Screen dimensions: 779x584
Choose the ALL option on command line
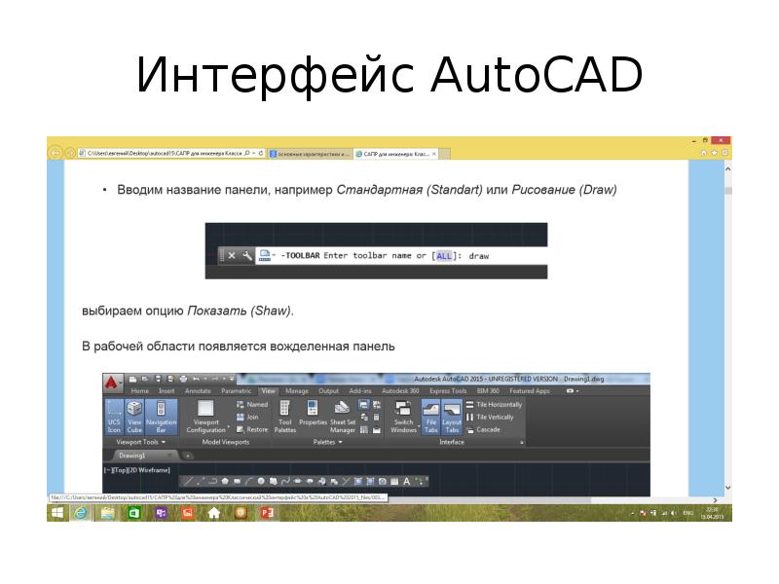(444, 256)
